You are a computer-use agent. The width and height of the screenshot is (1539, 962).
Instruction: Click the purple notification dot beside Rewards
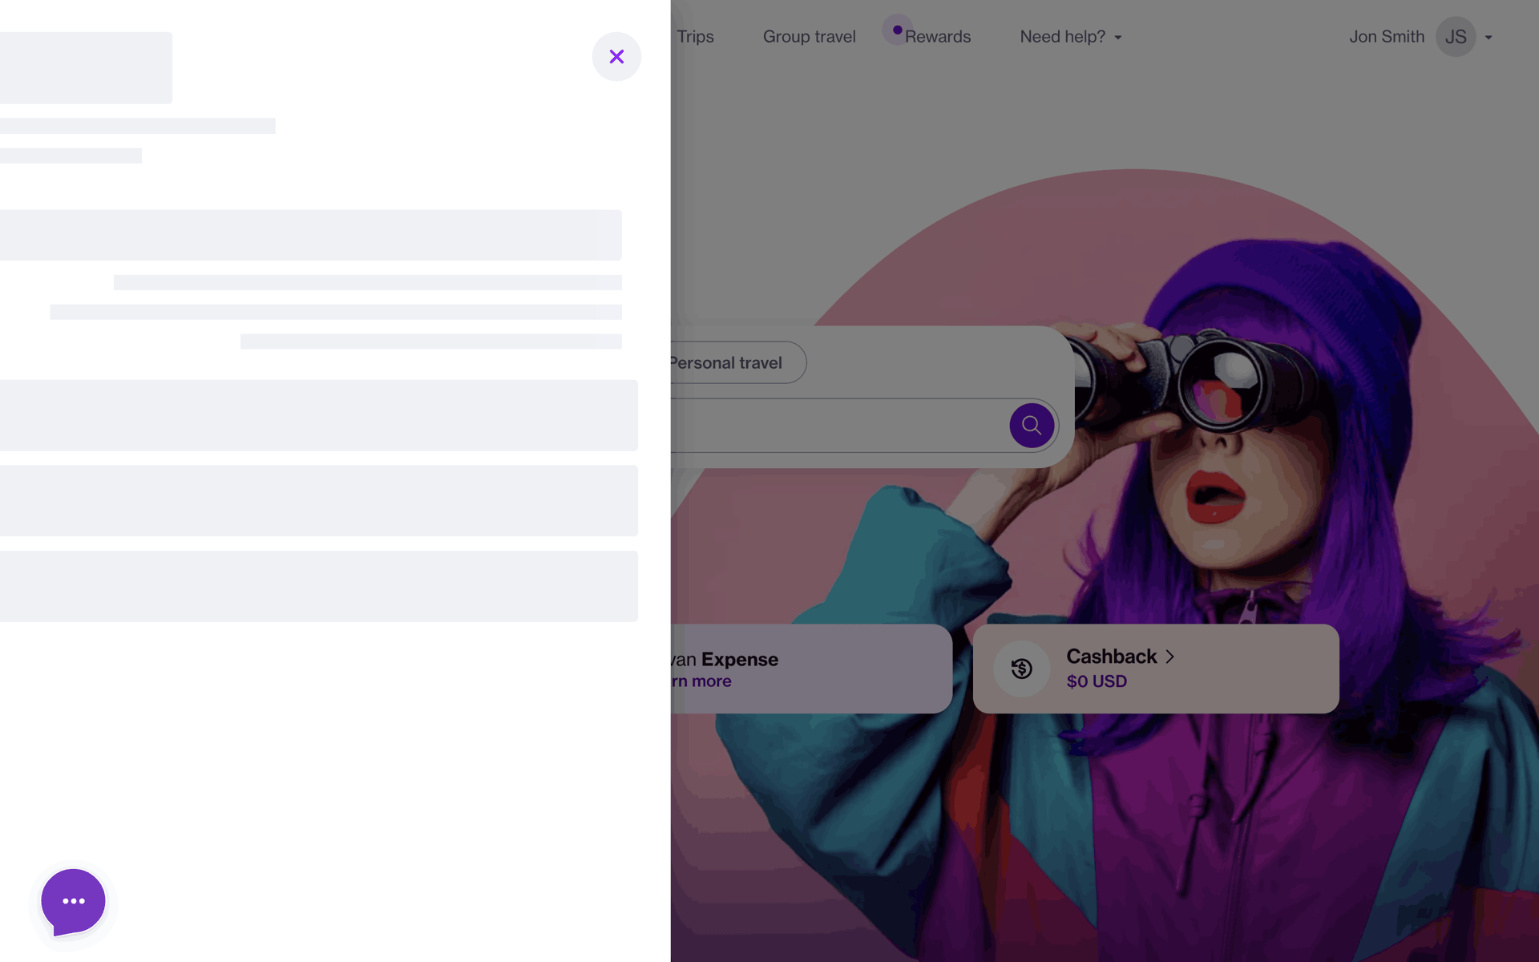tap(898, 30)
